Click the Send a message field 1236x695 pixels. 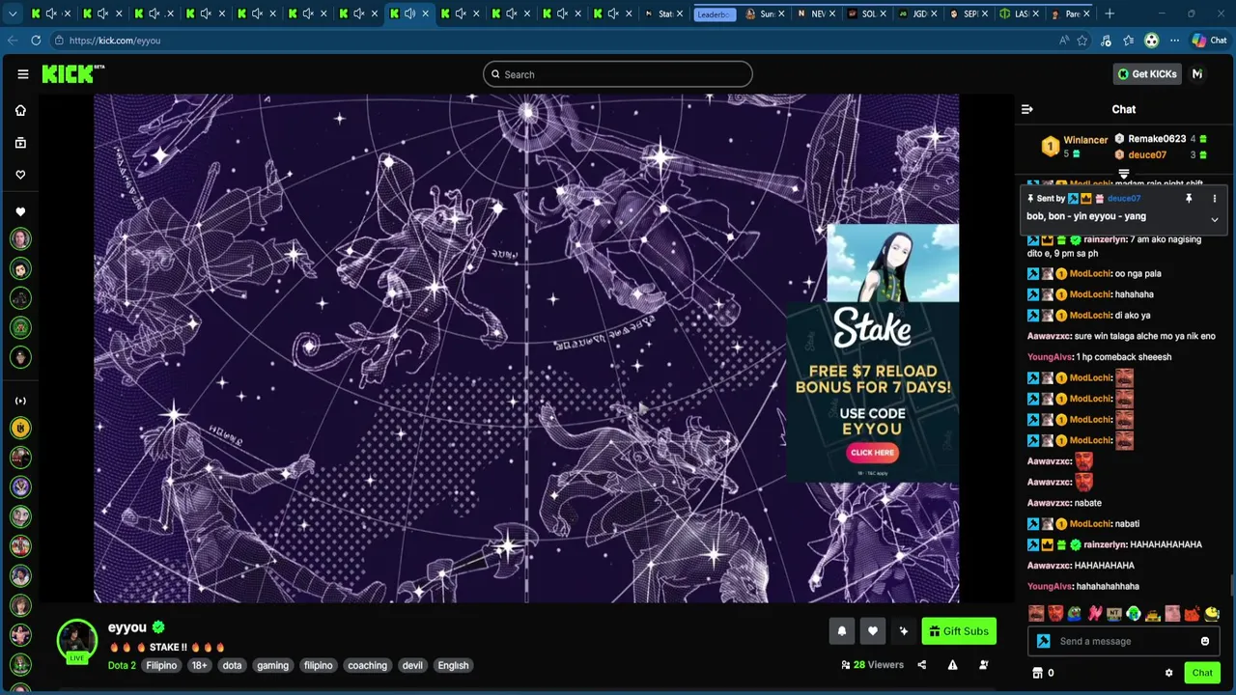click(1124, 641)
